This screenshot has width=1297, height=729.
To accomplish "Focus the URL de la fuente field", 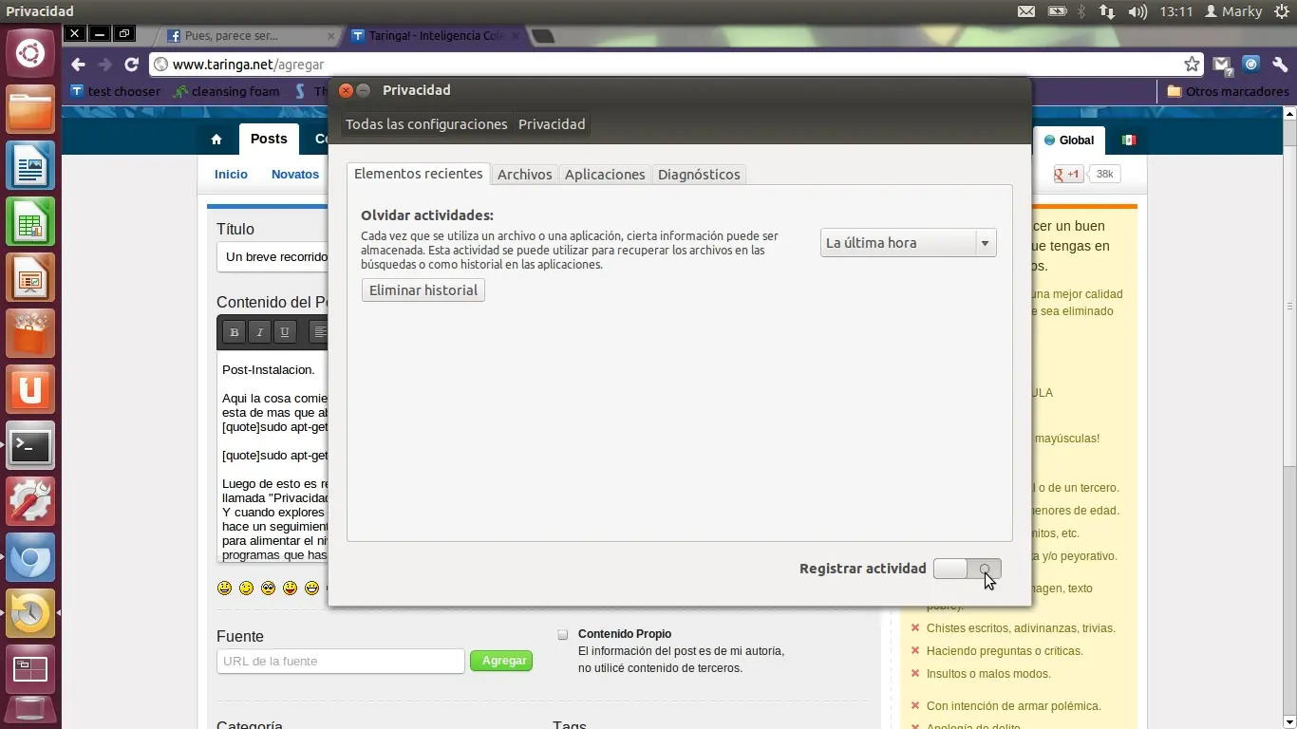I will (x=340, y=661).
